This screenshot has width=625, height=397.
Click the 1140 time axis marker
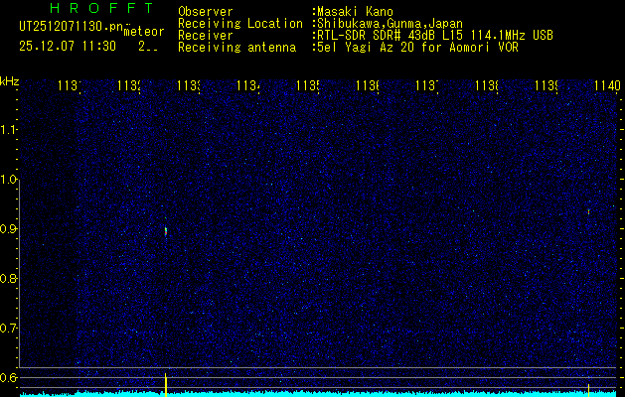click(x=605, y=87)
